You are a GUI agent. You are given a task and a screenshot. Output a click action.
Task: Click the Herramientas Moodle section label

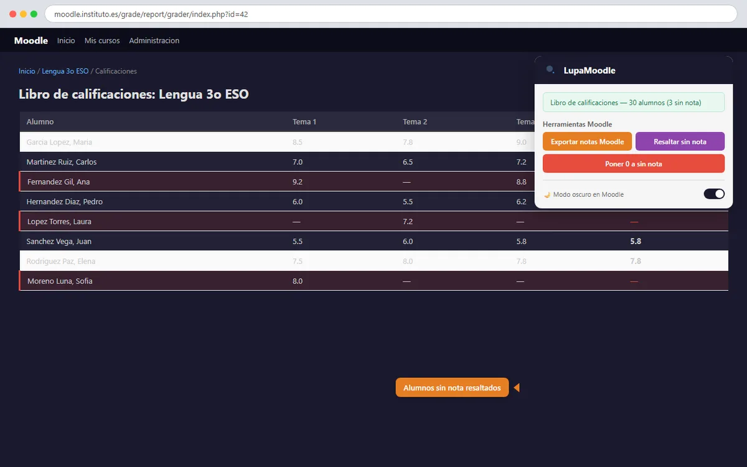[x=577, y=125]
